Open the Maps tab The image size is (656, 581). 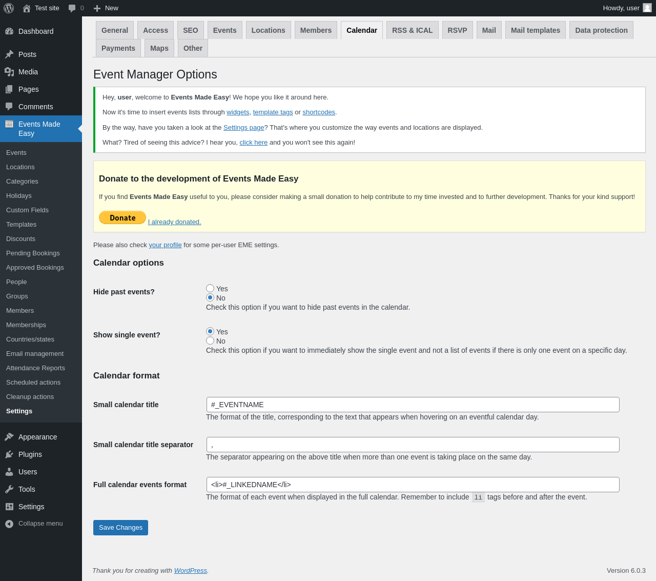(x=159, y=48)
